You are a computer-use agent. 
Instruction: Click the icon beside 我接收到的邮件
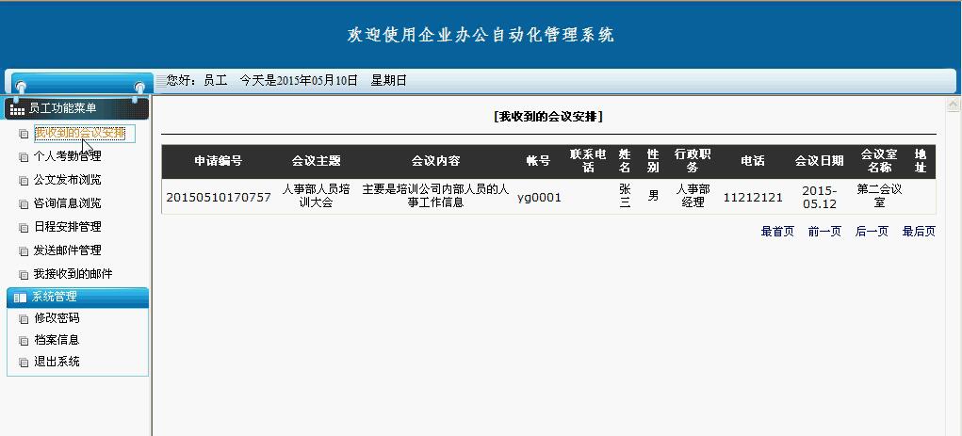click(x=24, y=275)
